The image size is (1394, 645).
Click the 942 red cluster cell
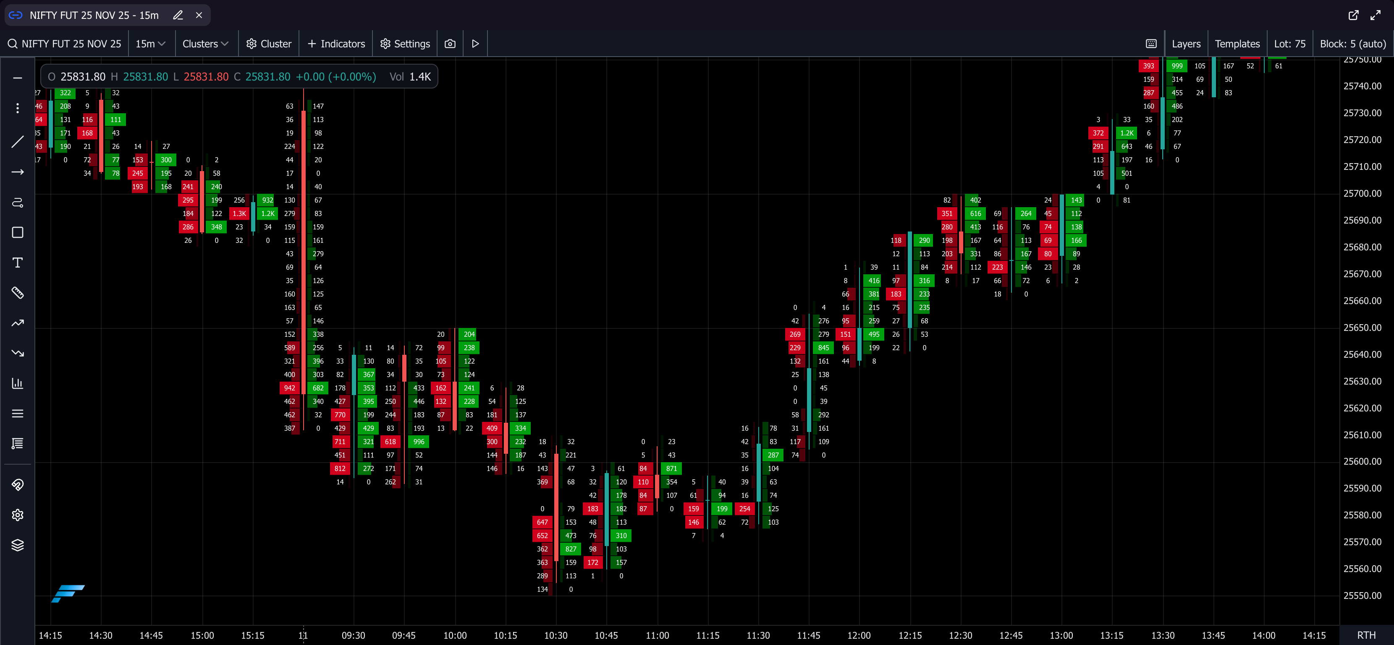click(x=290, y=388)
